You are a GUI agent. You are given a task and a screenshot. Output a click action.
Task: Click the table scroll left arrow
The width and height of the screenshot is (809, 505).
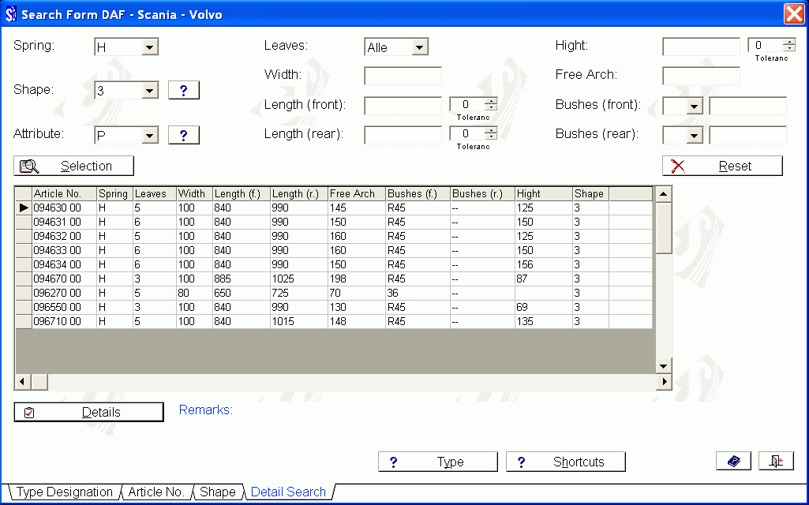pos(22,382)
